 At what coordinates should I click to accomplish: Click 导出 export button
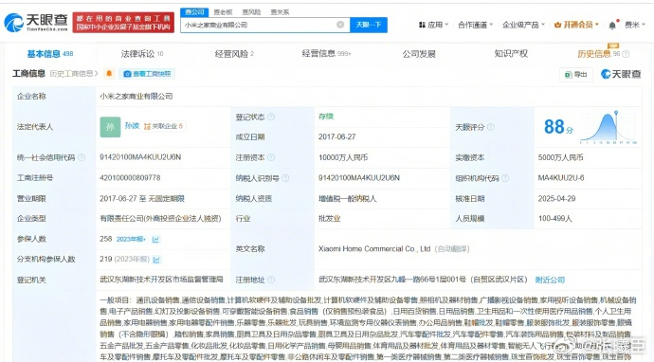[x=576, y=74]
